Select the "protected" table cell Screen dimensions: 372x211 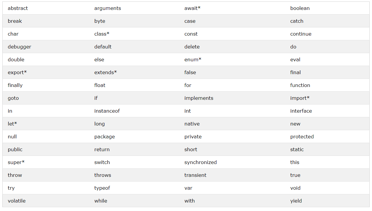(302, 137)
